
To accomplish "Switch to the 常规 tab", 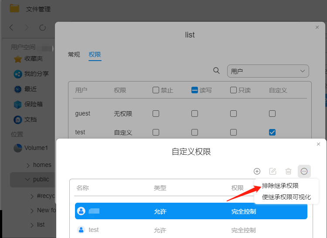I will pyautogui.click(x=74, y=54).
